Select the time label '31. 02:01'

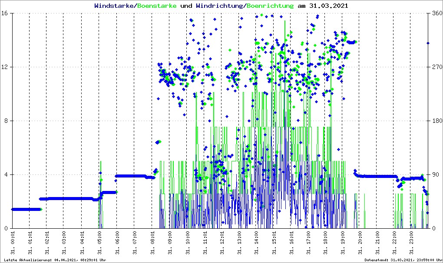point(46,243)
